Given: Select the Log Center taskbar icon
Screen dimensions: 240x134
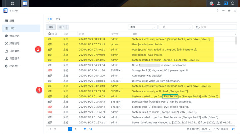Looking at the screenshot, I should [25, 3].
